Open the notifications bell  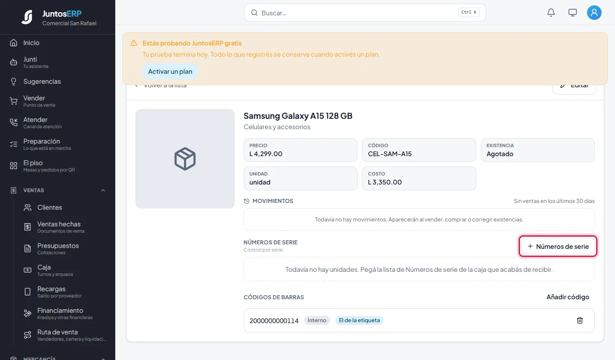pyautogui.click(x=551, y=13)
